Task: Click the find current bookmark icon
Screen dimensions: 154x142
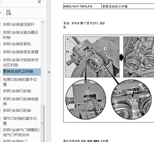Action: pyautogui.click(x=9, y=12)
